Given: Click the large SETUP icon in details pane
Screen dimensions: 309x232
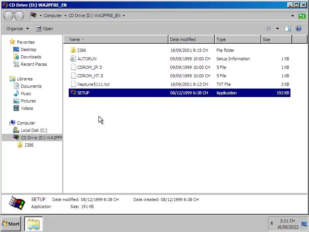Looking at the screenshot, I should click(17, 203).
